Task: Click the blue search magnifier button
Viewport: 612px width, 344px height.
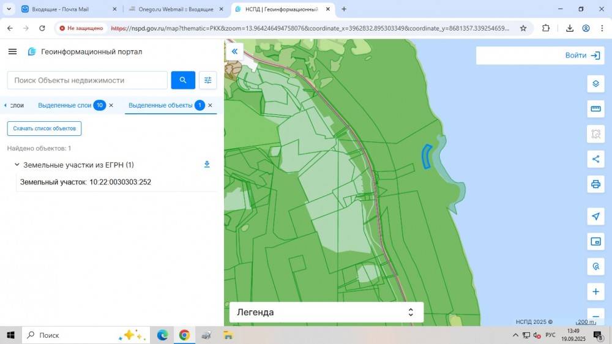Action: point(183,80)
